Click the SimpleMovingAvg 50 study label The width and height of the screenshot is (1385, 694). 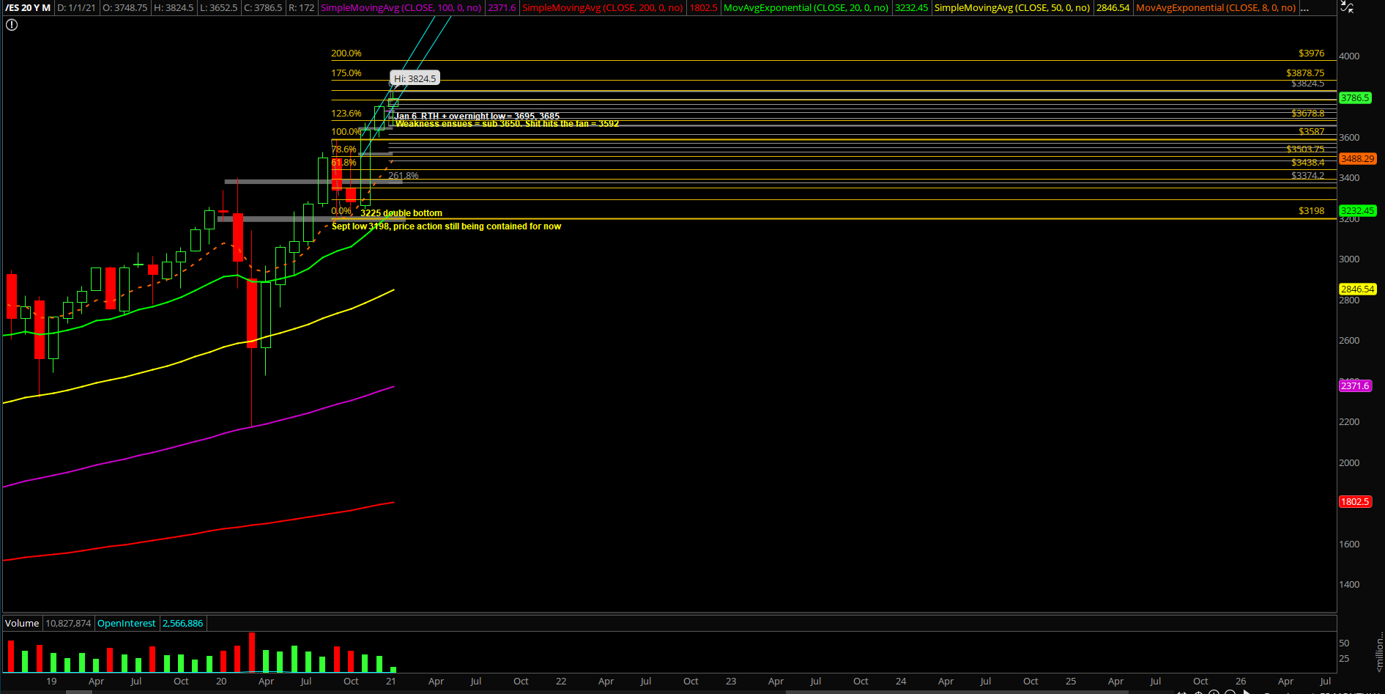1011,8
